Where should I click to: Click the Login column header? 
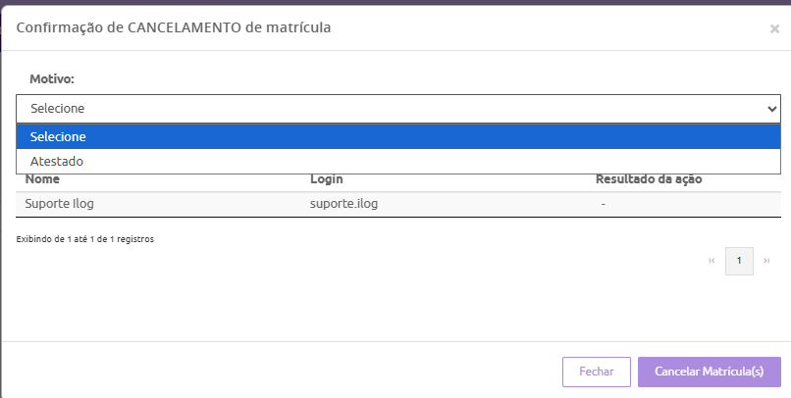pyautogui.click(x=326, y=179)
